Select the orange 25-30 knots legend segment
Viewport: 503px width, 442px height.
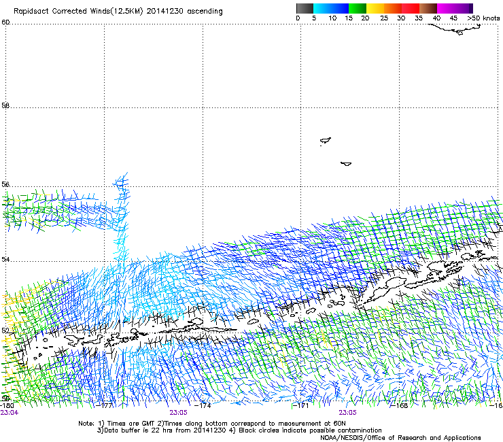pos(393,8)
